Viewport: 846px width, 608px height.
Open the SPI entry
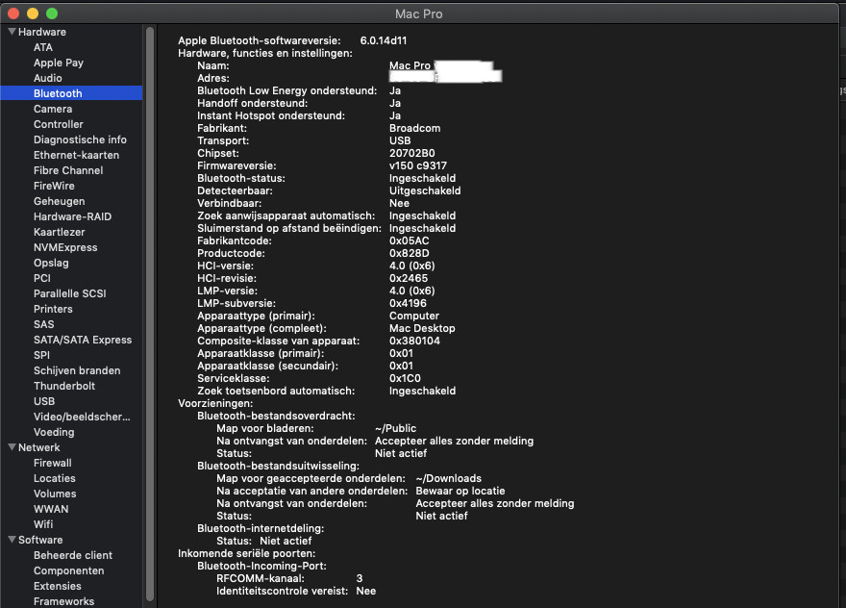pos(41,355)
